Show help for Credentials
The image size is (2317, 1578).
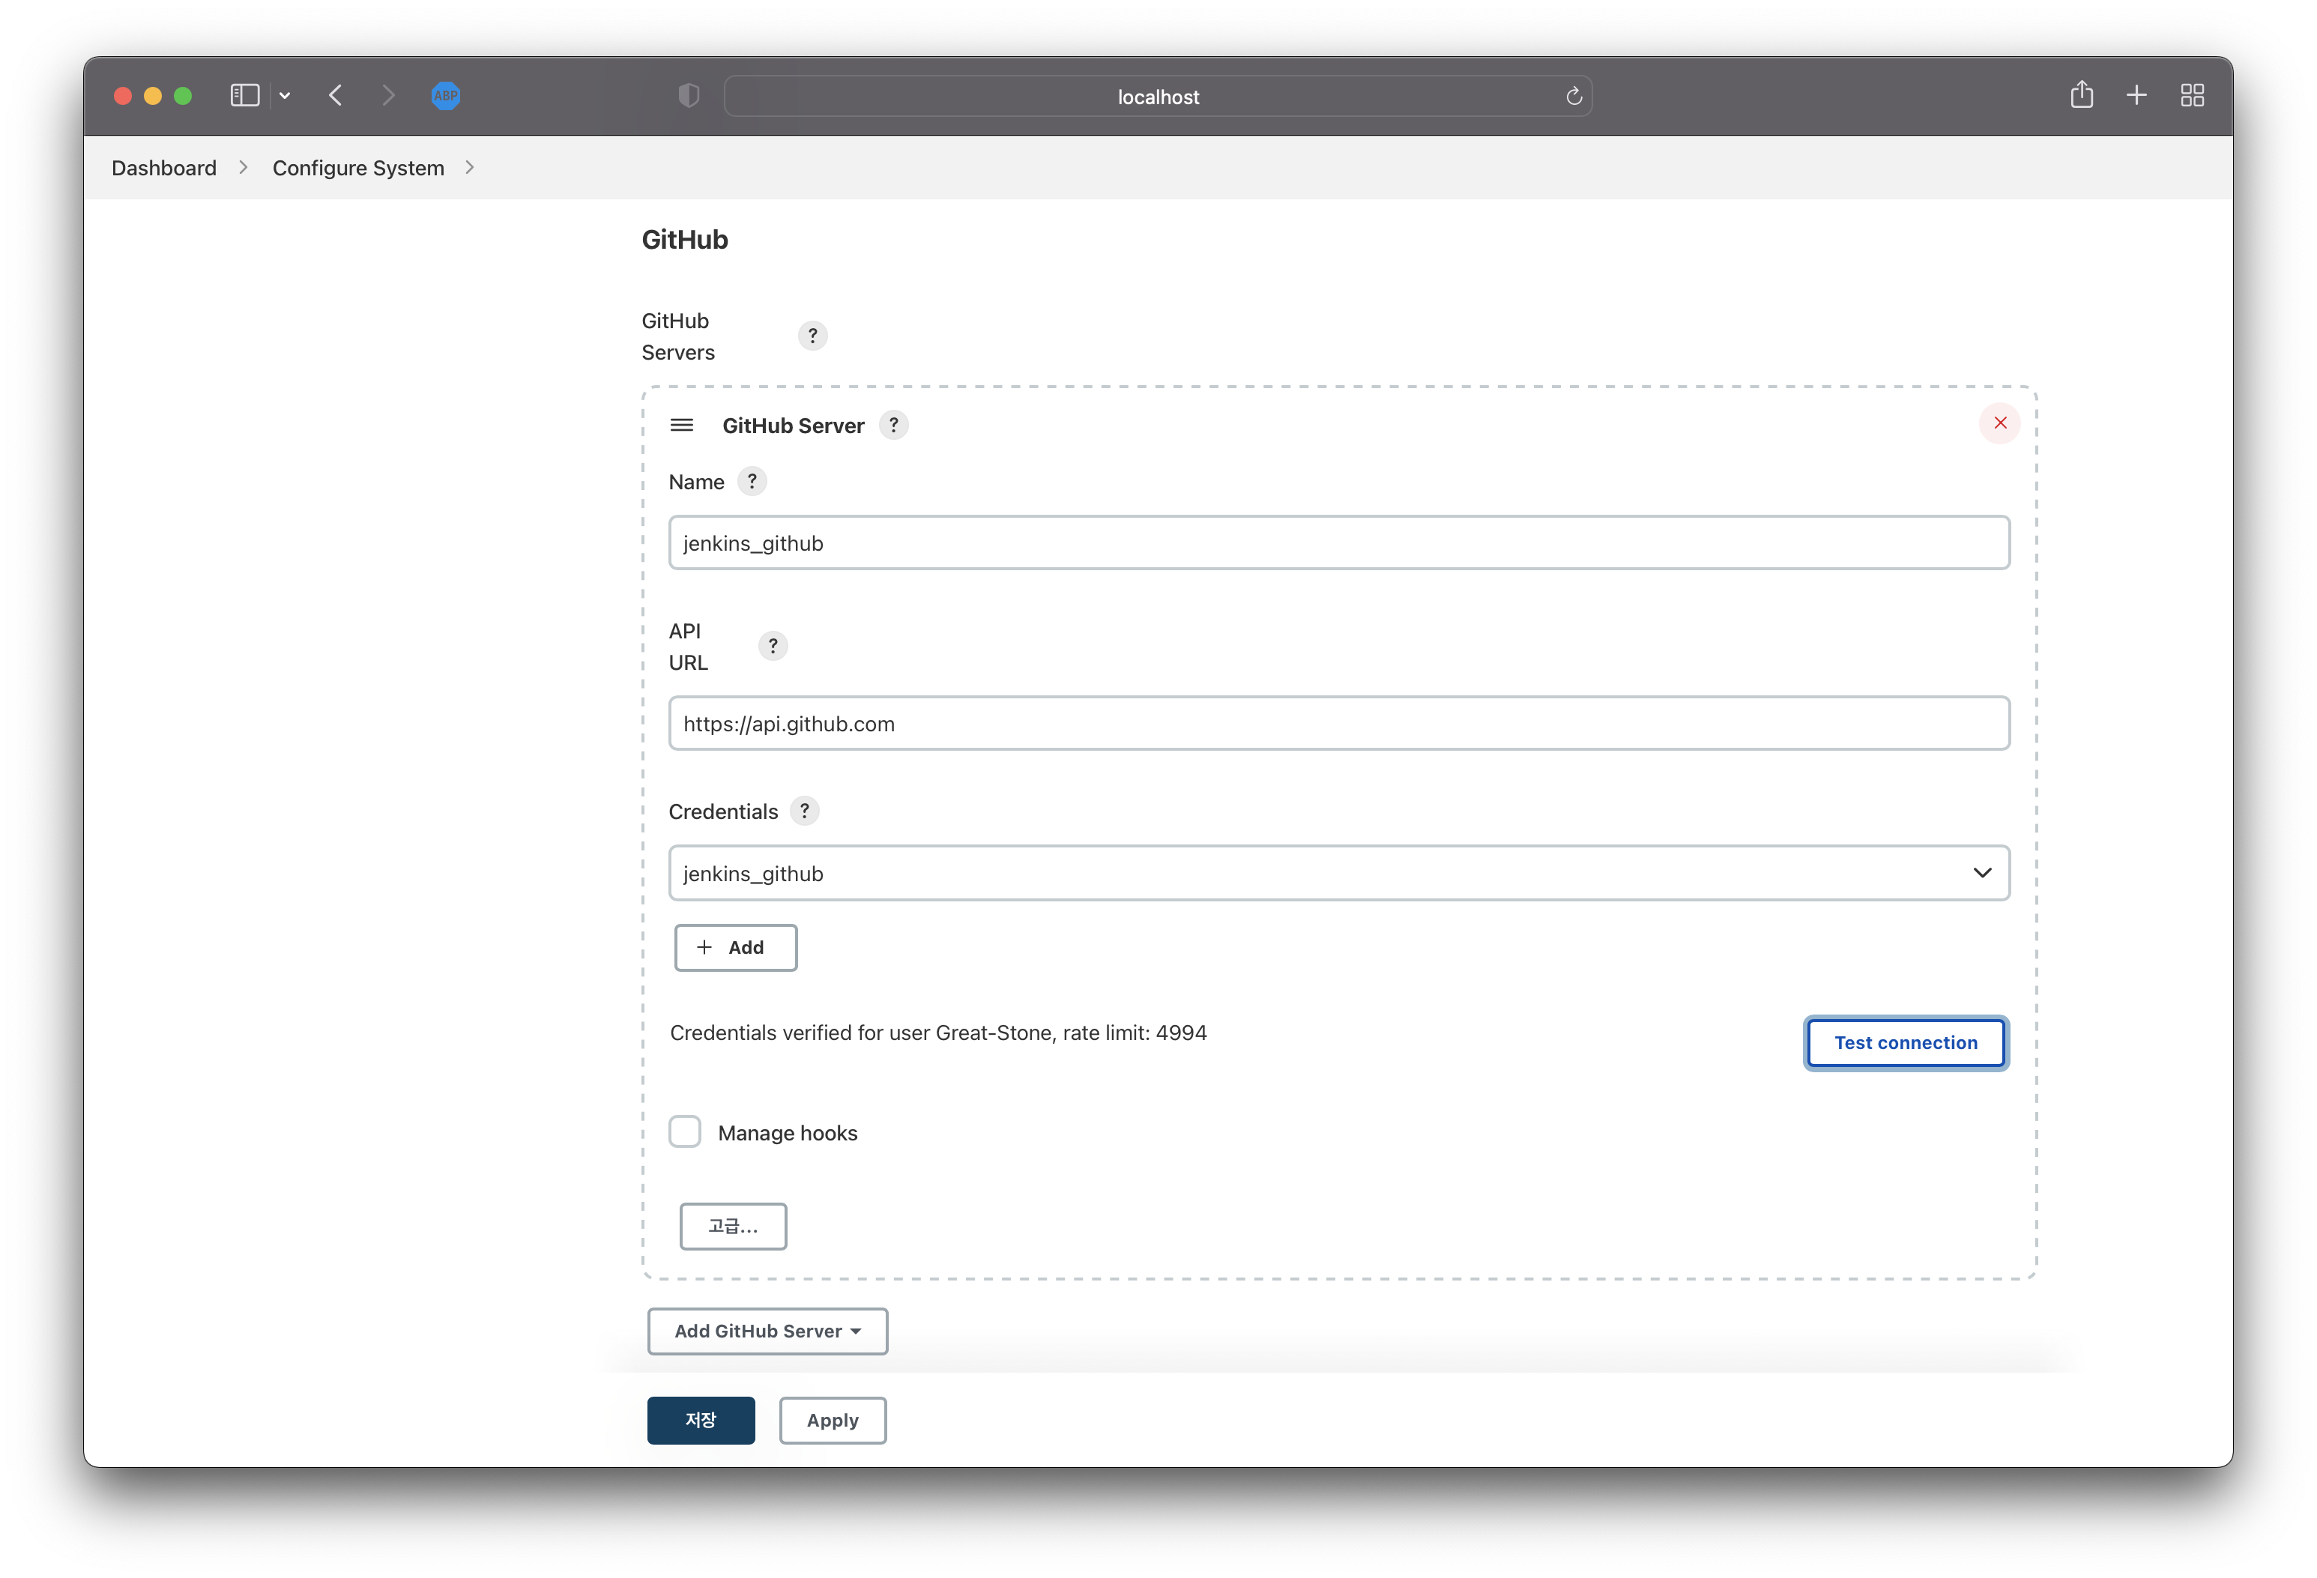[805, 811]
